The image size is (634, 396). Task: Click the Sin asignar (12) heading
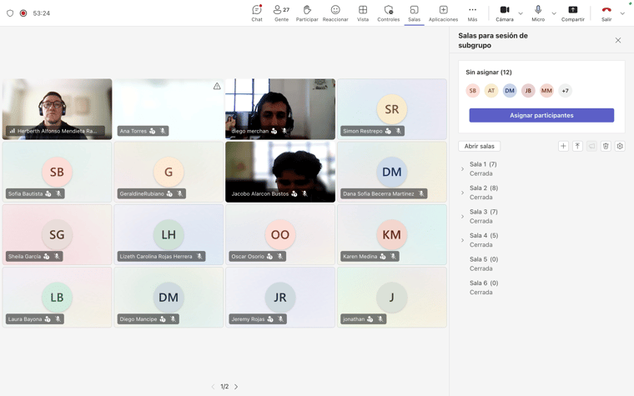[489, 72]
